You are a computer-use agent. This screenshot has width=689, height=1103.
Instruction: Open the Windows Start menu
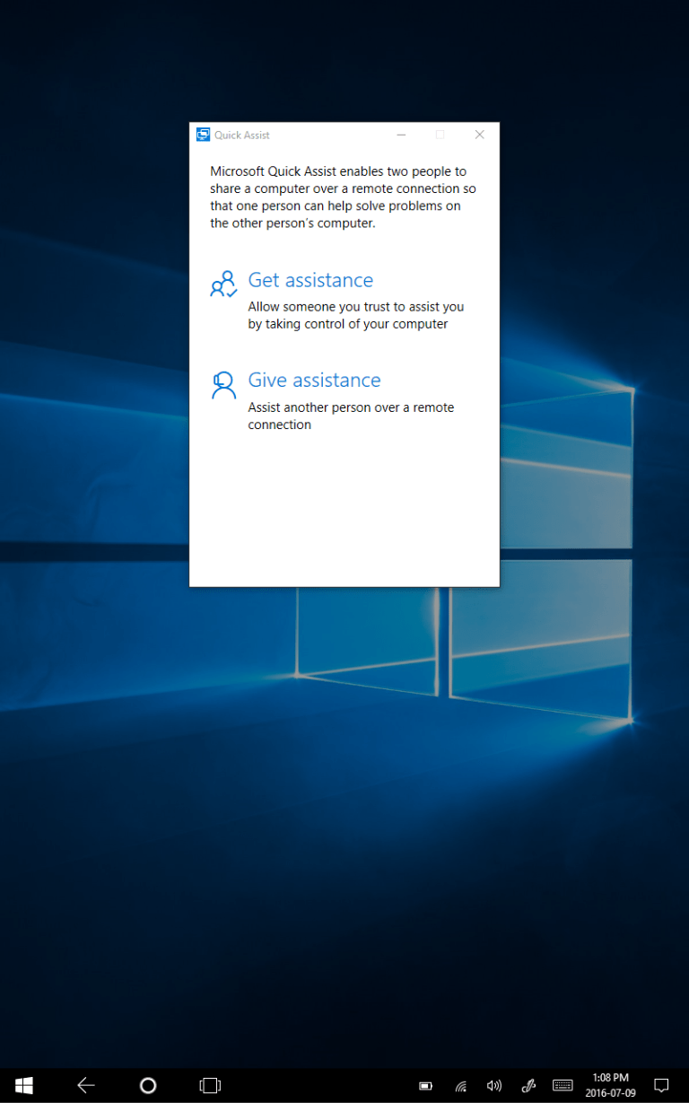pos(24,1085)
